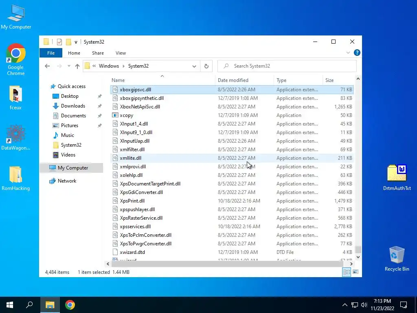The width and height of the screenshot is (417, 313).
Task: Select System32 in navigation pane
Action: (71, 145)
